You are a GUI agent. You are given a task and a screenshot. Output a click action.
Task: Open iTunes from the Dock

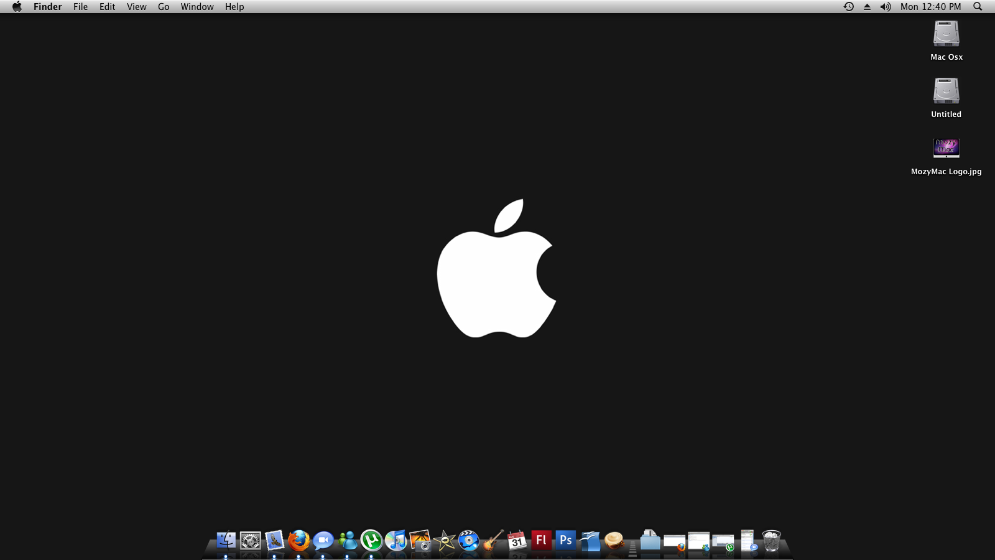[396, 540]
